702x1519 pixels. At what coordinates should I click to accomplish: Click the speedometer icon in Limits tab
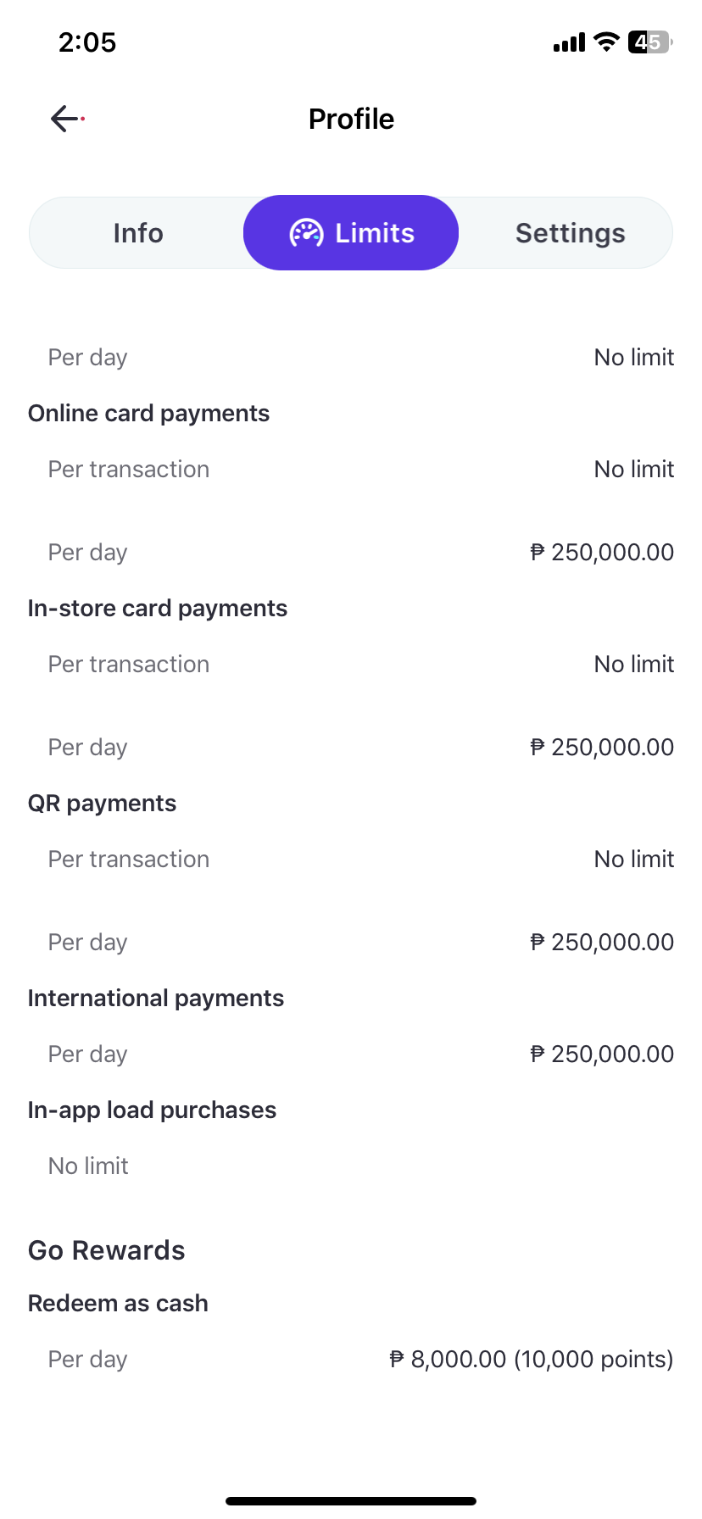(306, 233)
